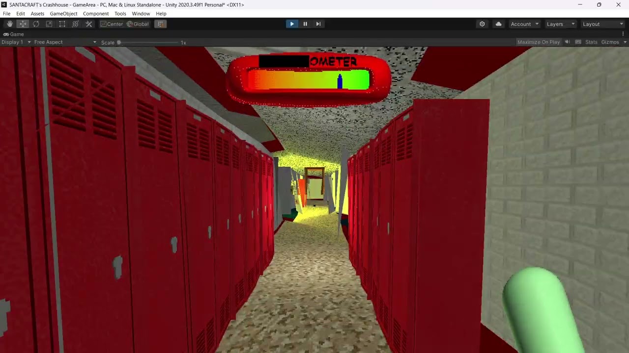The width and height of the screenshot is (629, 353).
Task: Select the Rotate tool
Action: (x=36, y=24)
